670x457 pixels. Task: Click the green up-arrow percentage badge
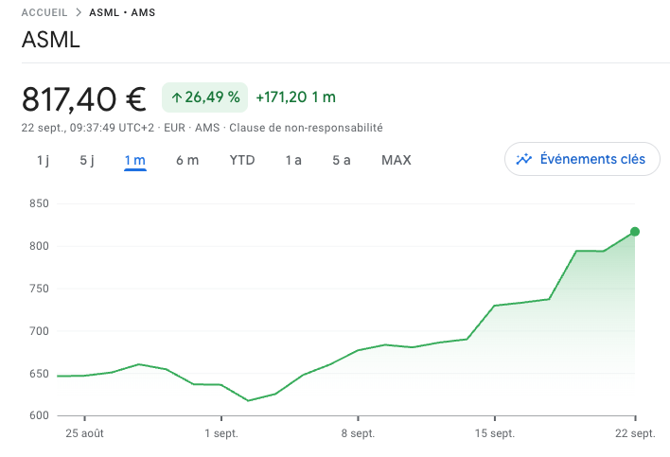[x=205, y=97]
